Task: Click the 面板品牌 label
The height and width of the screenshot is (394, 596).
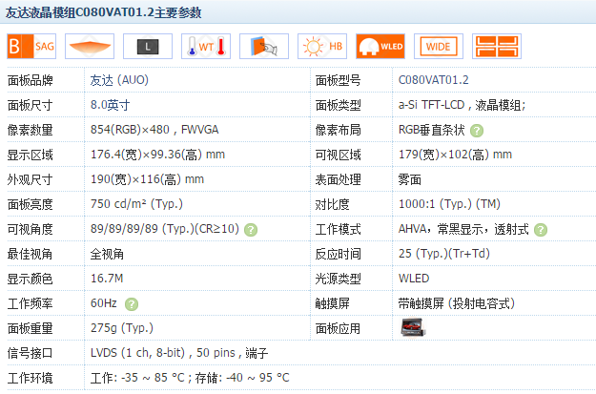Action: (30, 81)
